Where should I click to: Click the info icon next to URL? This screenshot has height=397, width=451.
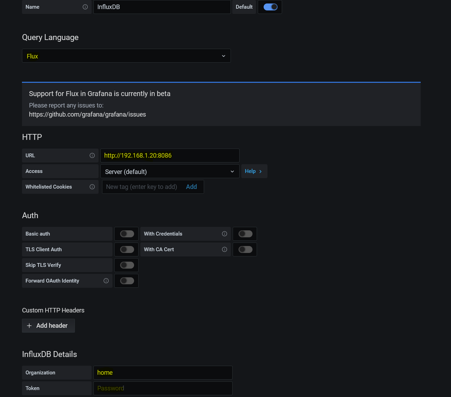click(92, 156)
